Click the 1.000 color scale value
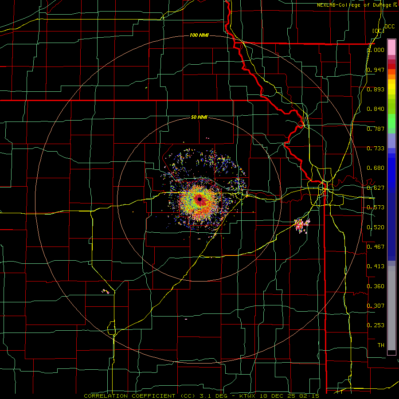Screen dimensions: 399x399 [376, 50]
